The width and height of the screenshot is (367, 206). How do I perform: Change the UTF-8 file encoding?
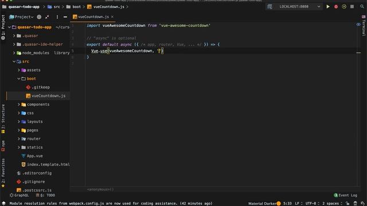pos(312,204)
